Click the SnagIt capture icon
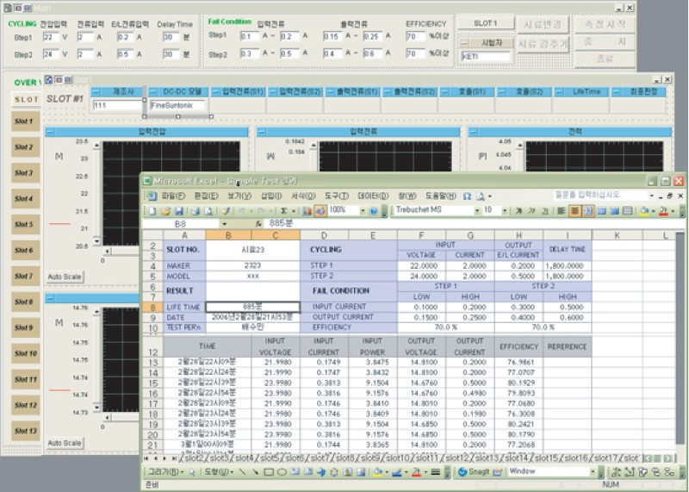Viewport: 689px width, 492px height. click(462, 472)
